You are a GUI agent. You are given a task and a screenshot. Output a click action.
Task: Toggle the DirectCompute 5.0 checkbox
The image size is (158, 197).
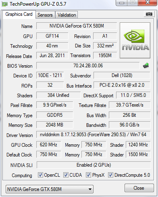[x=110, y=175]
